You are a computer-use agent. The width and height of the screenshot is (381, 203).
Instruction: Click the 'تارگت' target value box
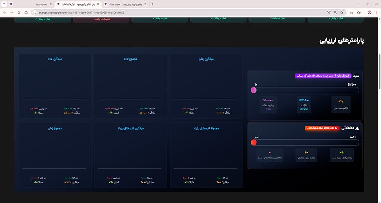pos(304,104)
